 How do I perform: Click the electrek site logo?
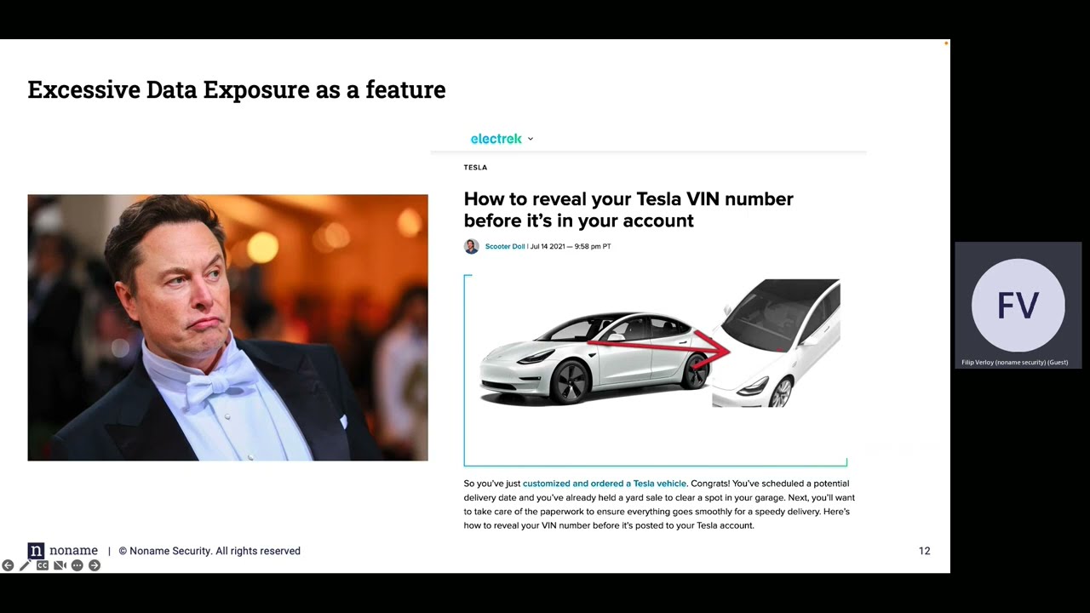point(496,139)
